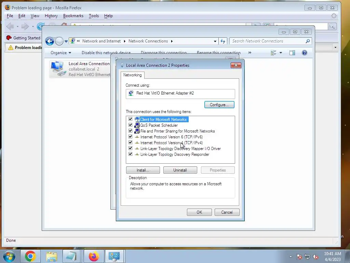
Task: Select Link-Layer Topology Discovery Responder item
Action: click(x=175, y=154)
